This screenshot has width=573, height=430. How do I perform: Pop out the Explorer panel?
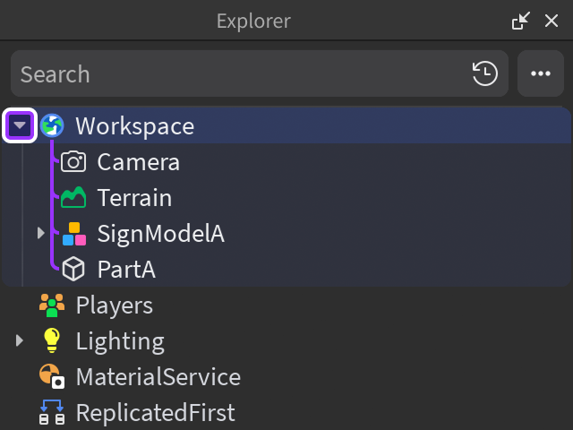[520, 21]
